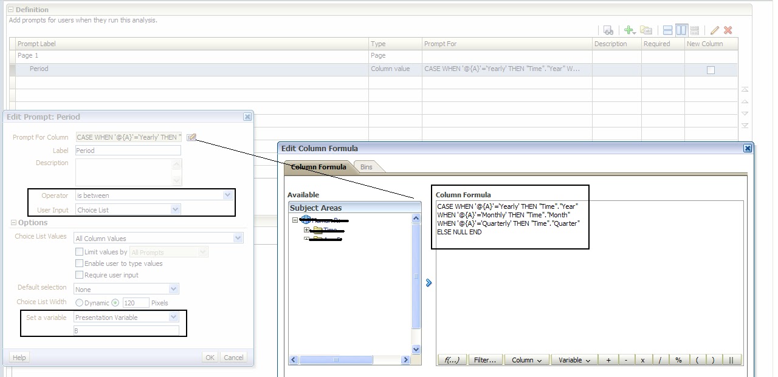Preview the analysis prompts

point(608,29)
